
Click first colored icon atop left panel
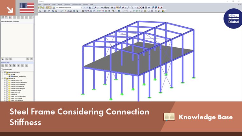(3, 17)
